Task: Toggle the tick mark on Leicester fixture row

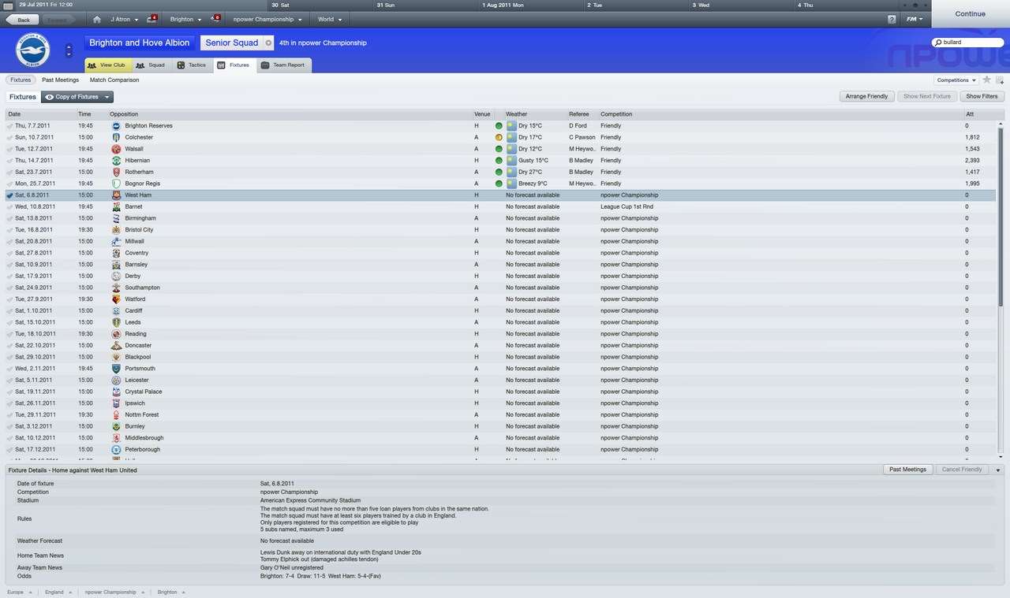Action: click(9, 380)
